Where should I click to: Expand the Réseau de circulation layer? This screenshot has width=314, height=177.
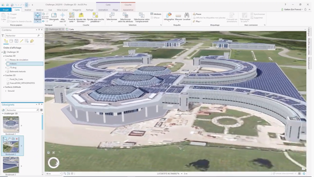pyautogui.click(x=6, y=60)
